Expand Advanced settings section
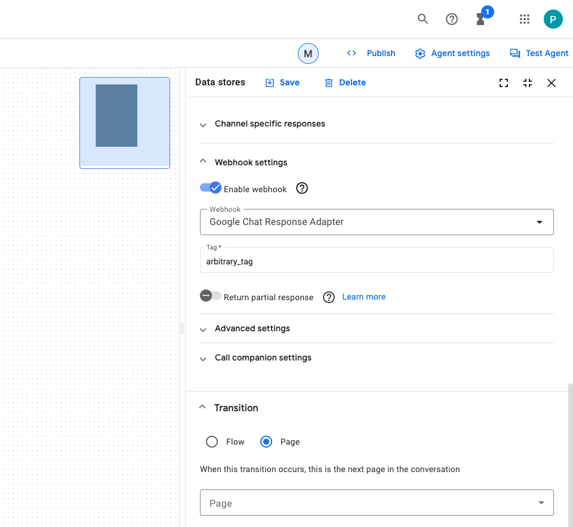The height and width of the screenshot is (527, 573). click(x=252, y=329)
